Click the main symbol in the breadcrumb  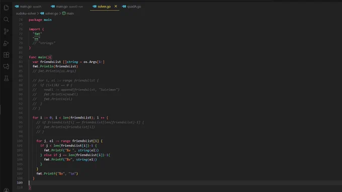click(70, 14)
